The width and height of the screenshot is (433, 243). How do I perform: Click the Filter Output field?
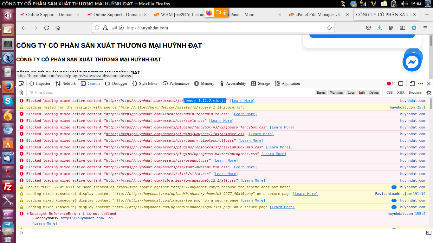[x=170, y=93]
